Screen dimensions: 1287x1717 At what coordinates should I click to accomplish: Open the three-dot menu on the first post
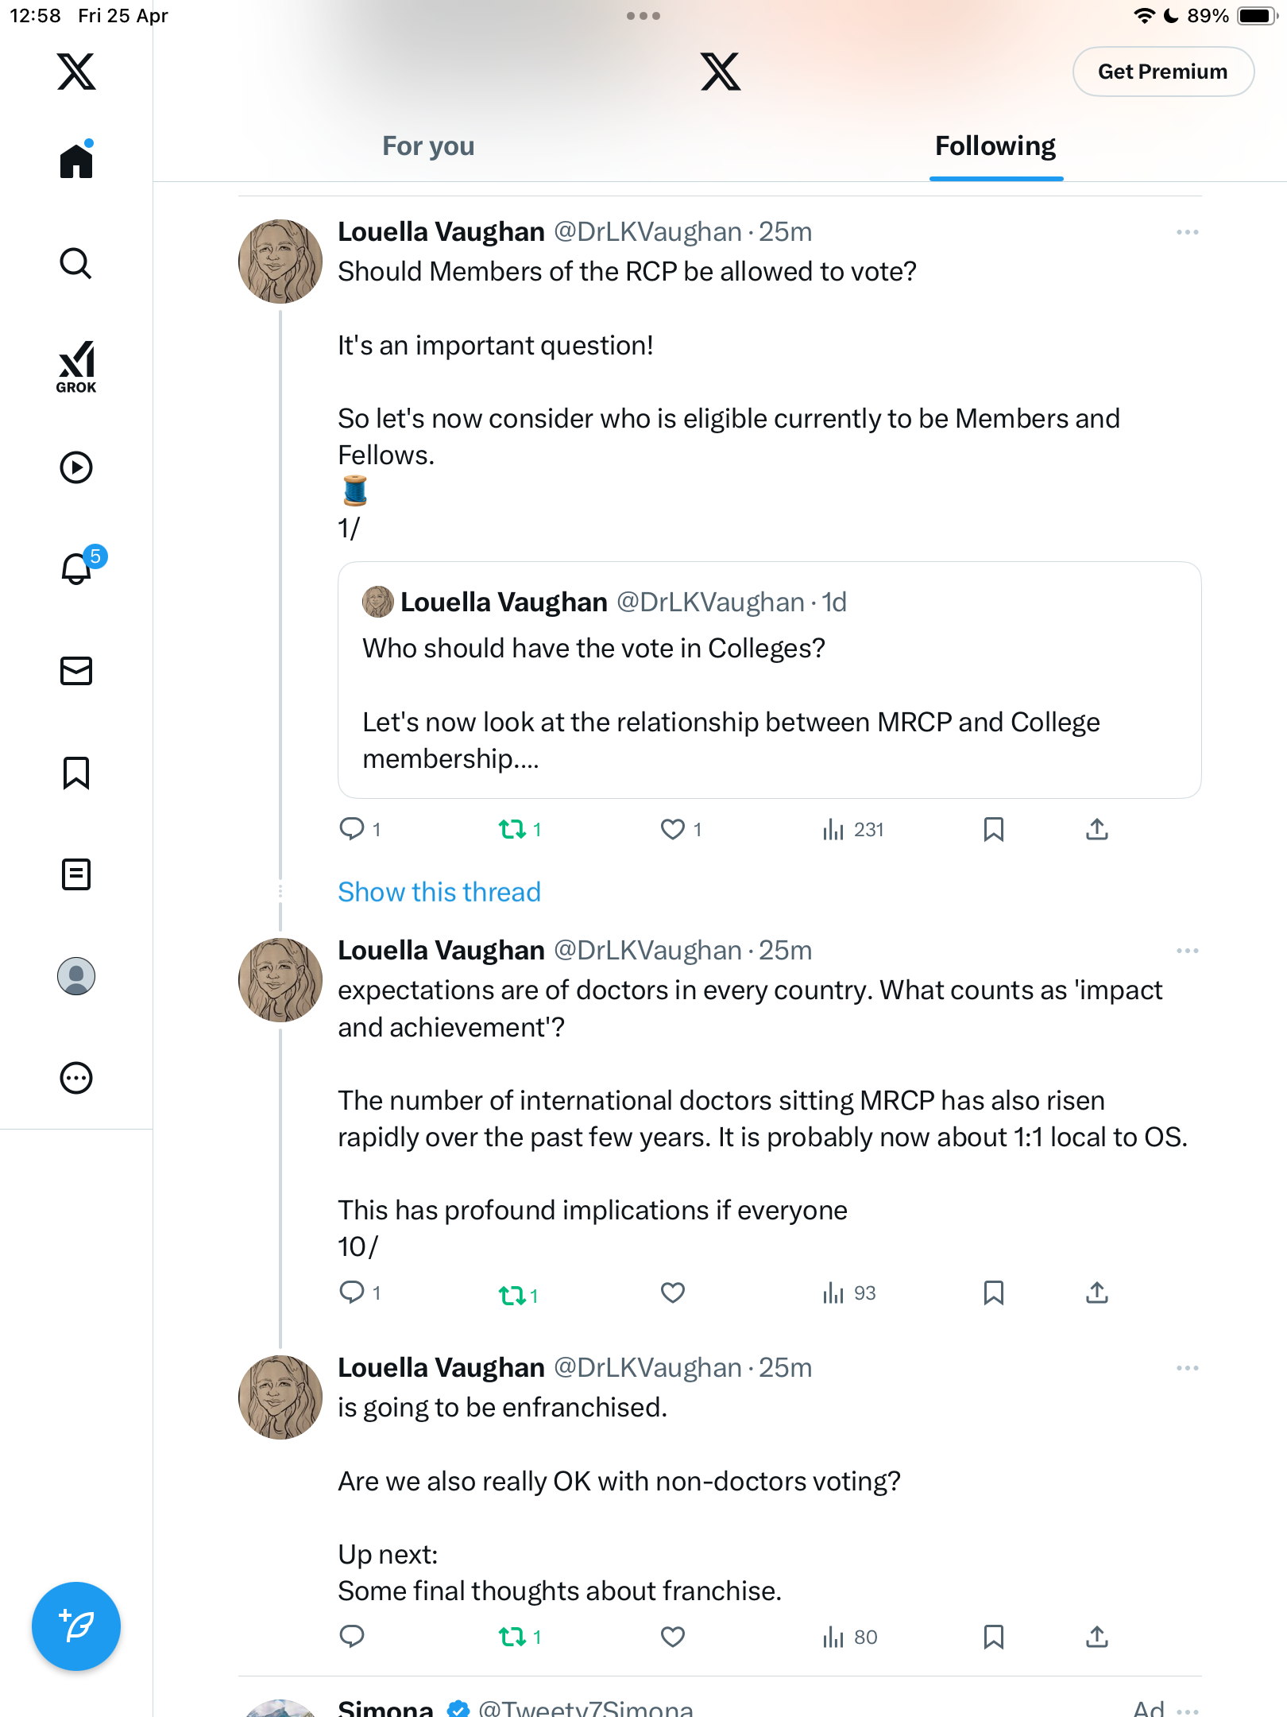pyautogui.click(x=1187, y=232)
